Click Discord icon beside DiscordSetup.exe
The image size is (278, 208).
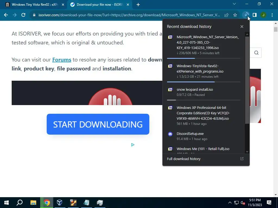point(170,134)
